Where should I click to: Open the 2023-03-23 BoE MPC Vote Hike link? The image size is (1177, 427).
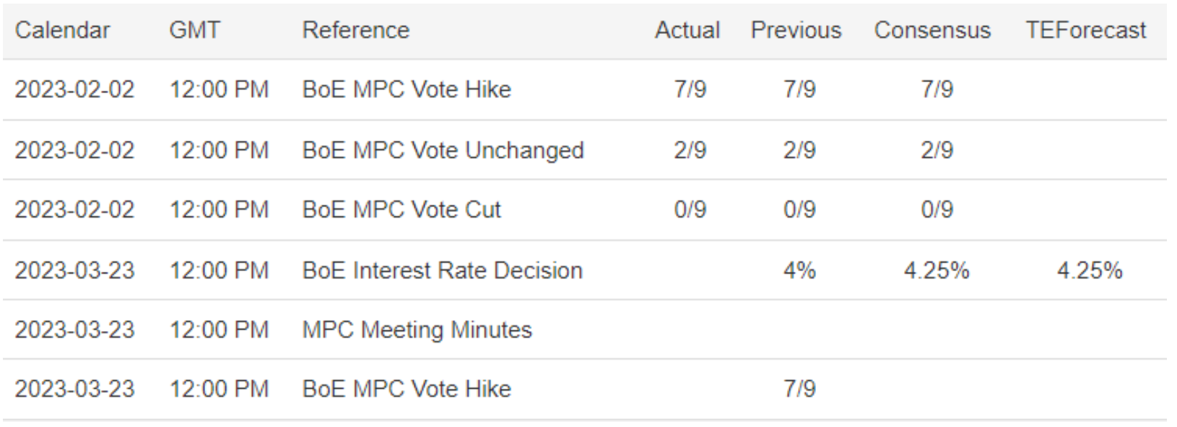406,389
